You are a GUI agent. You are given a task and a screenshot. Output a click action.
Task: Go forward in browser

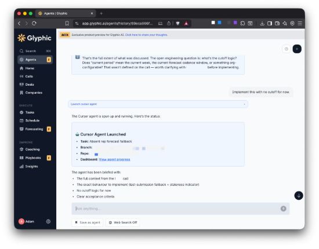pos(27,23)
